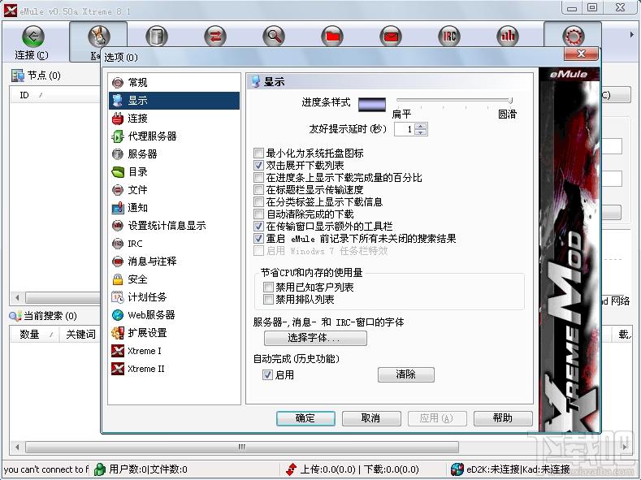Screen dimensions: 641x480
Task: Uncheck 在传输窗口显示额外的工具栏
Action: click(258, 227)
